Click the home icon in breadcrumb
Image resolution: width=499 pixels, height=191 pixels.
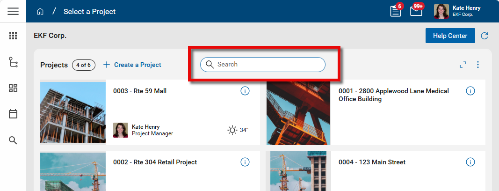40,11
